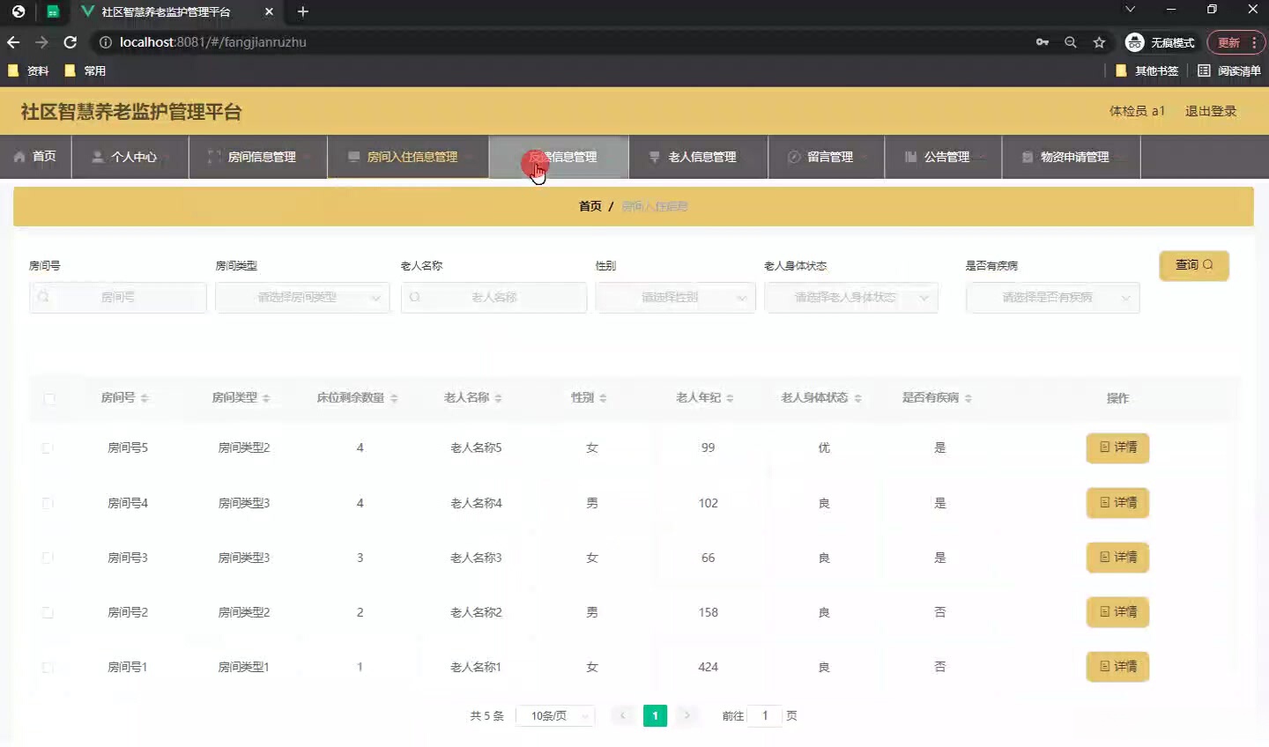Viewport: 1269px width, 747px height.
Task: Click the chat icon of 房间入住信息管理
Action: (x=353, y=157)
